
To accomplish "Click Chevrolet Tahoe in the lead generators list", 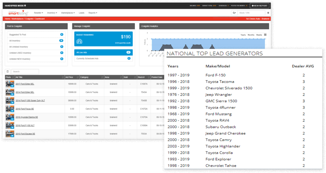I will tap(221, 165).
